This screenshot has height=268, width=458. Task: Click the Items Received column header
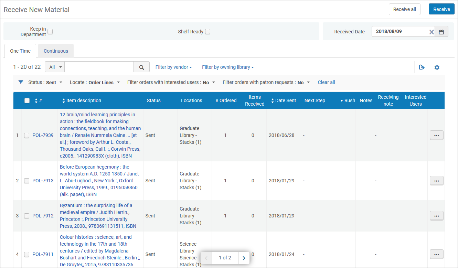[x=255, y=100]
